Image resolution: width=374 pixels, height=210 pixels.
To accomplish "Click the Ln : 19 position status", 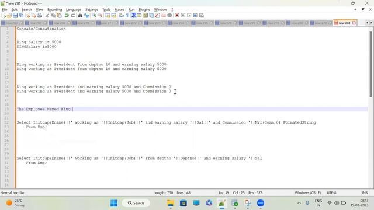I will tap(224, 193).
